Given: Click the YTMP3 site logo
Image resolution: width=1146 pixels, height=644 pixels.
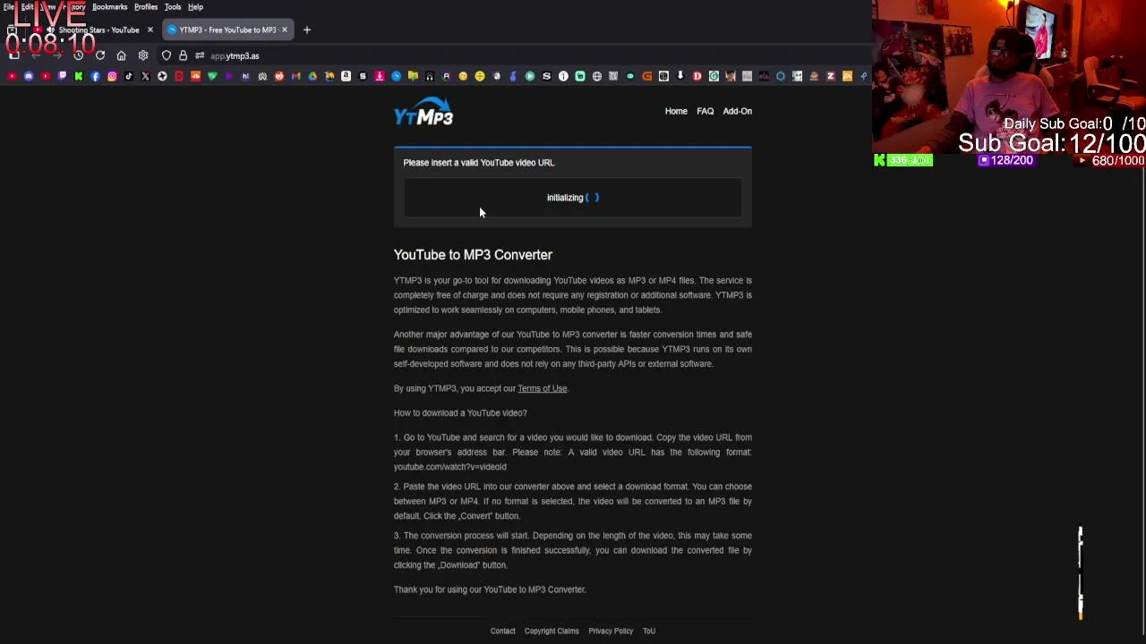Looking at the screenshot, I should click(x=423, y=112).
